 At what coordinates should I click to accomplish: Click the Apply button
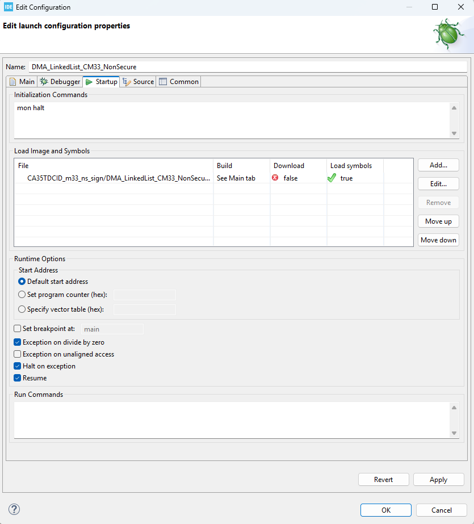pyautogui.click(x=439, y=480)
